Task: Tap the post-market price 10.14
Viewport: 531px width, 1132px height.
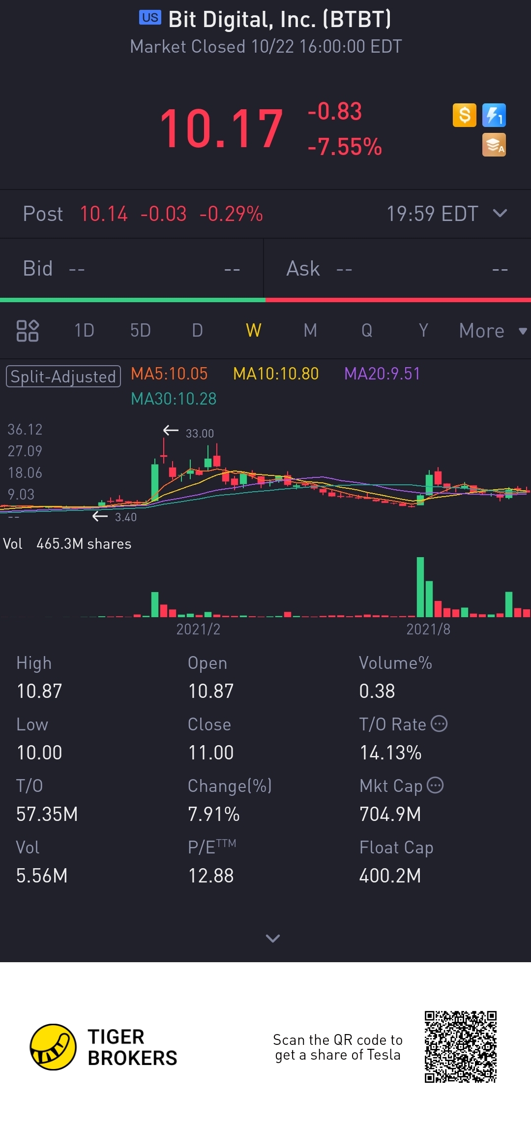Action: coord(104,214)
